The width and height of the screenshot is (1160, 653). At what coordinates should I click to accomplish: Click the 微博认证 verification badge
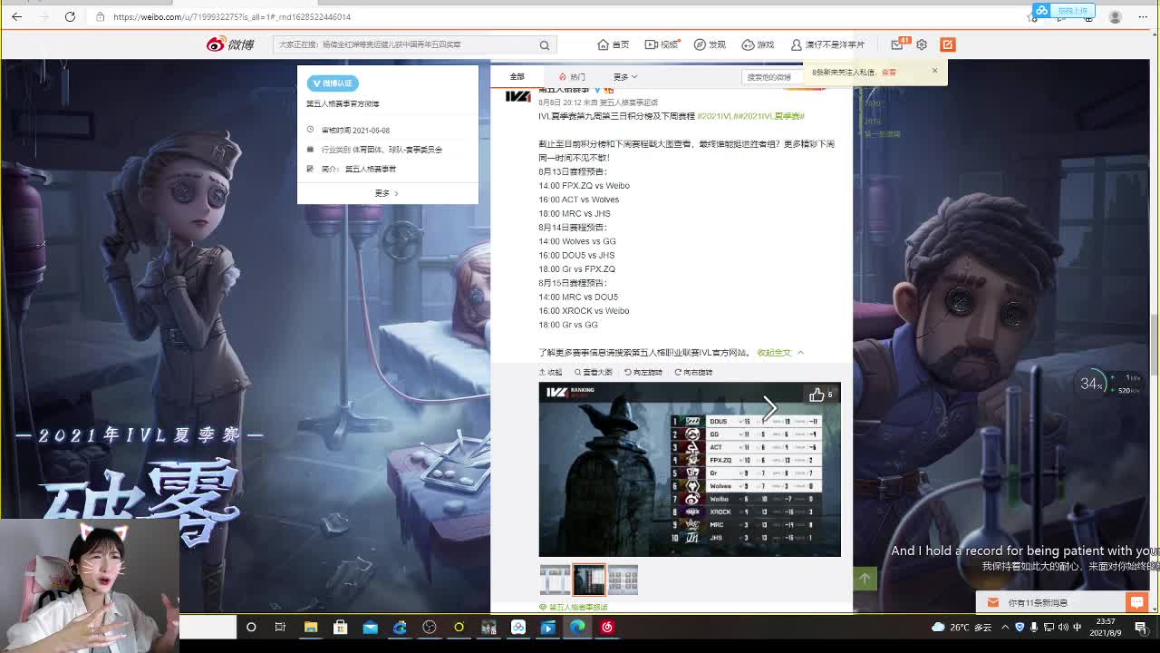click(x=333, y=83)
